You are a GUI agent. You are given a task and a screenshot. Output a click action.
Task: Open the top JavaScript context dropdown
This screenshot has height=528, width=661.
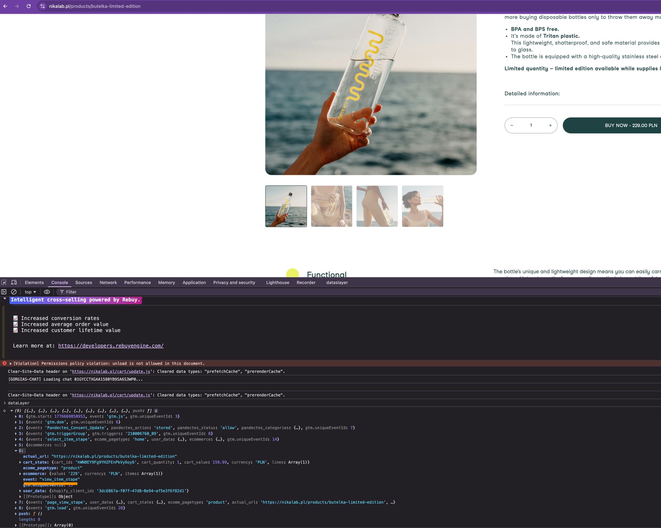coord(30,292)
